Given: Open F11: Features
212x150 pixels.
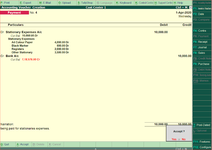Looking at the screenshot, I should pos(202,141).
